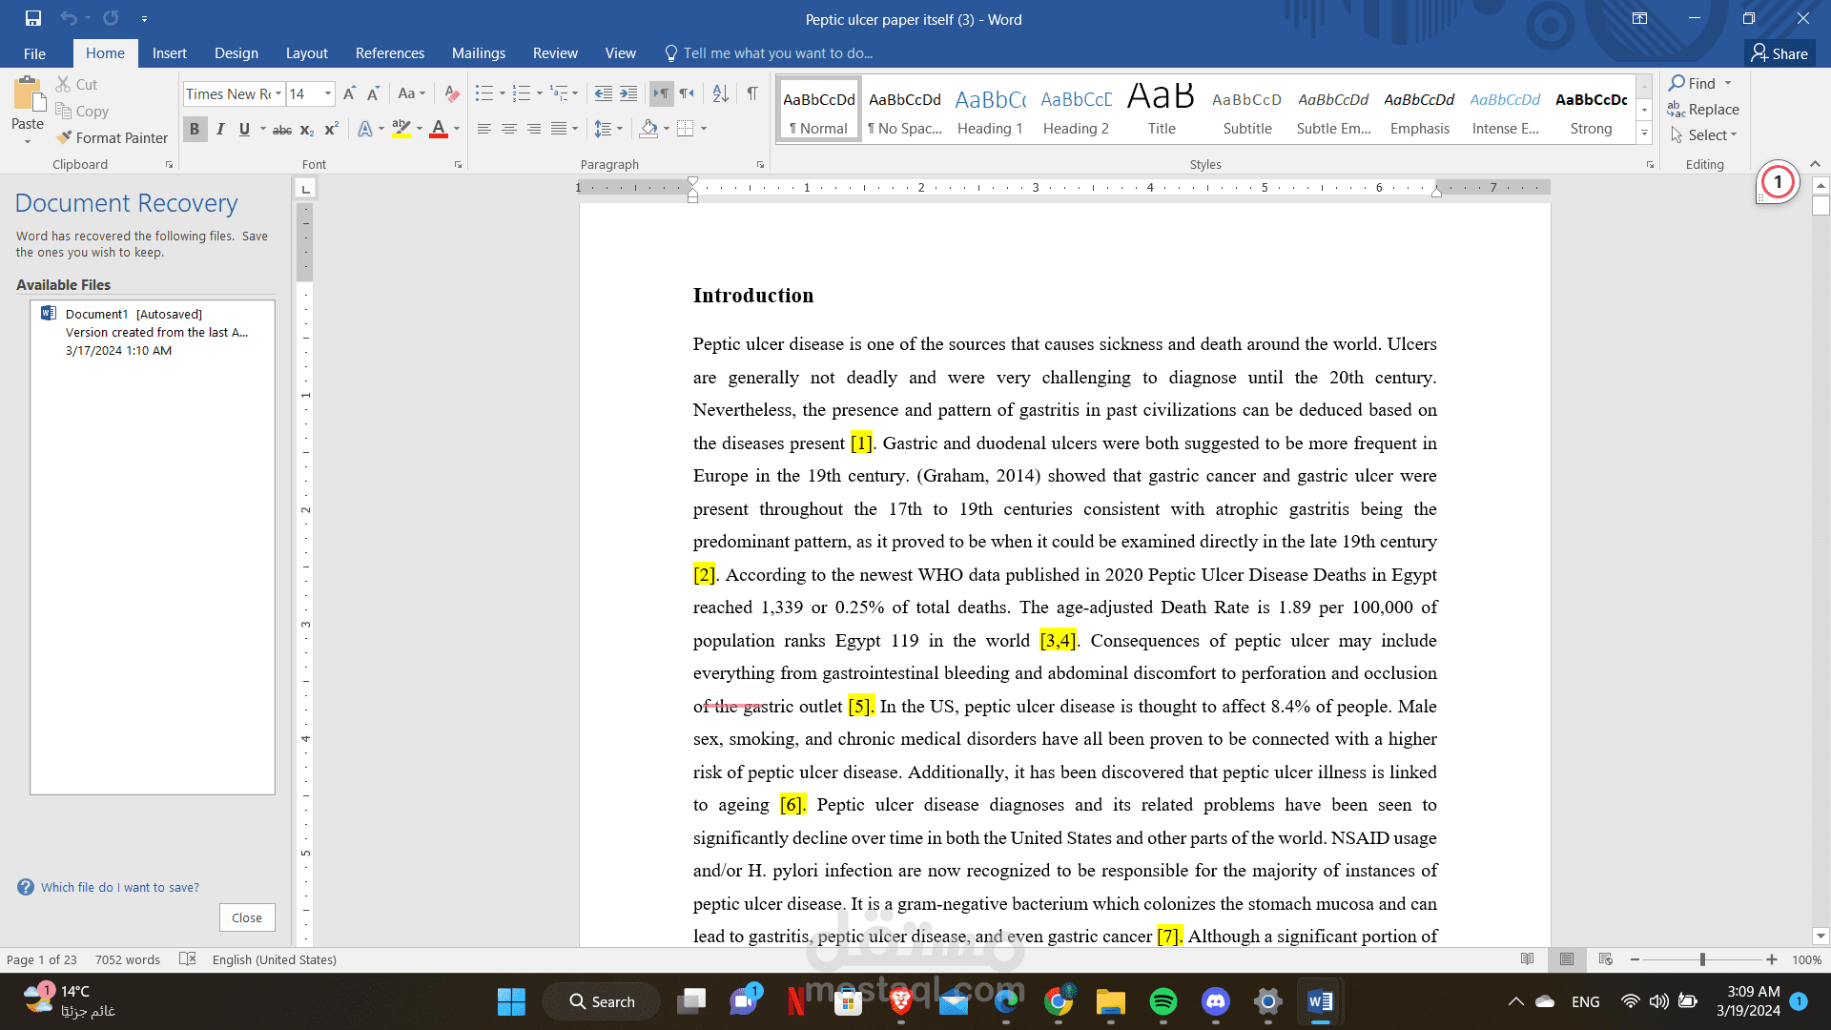Align text to the left
Image resolution: width=1831 pixels, height=1030 pixels.
click(x=484, y=129)
